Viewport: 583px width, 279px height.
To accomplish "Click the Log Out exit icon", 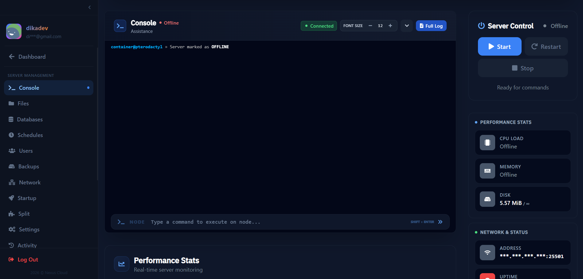I will tap(11, 259).
